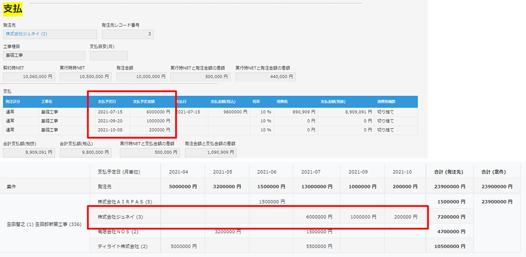Click the 2021-09-20 payment date cell
526x257 pixels.
(109, 121)
